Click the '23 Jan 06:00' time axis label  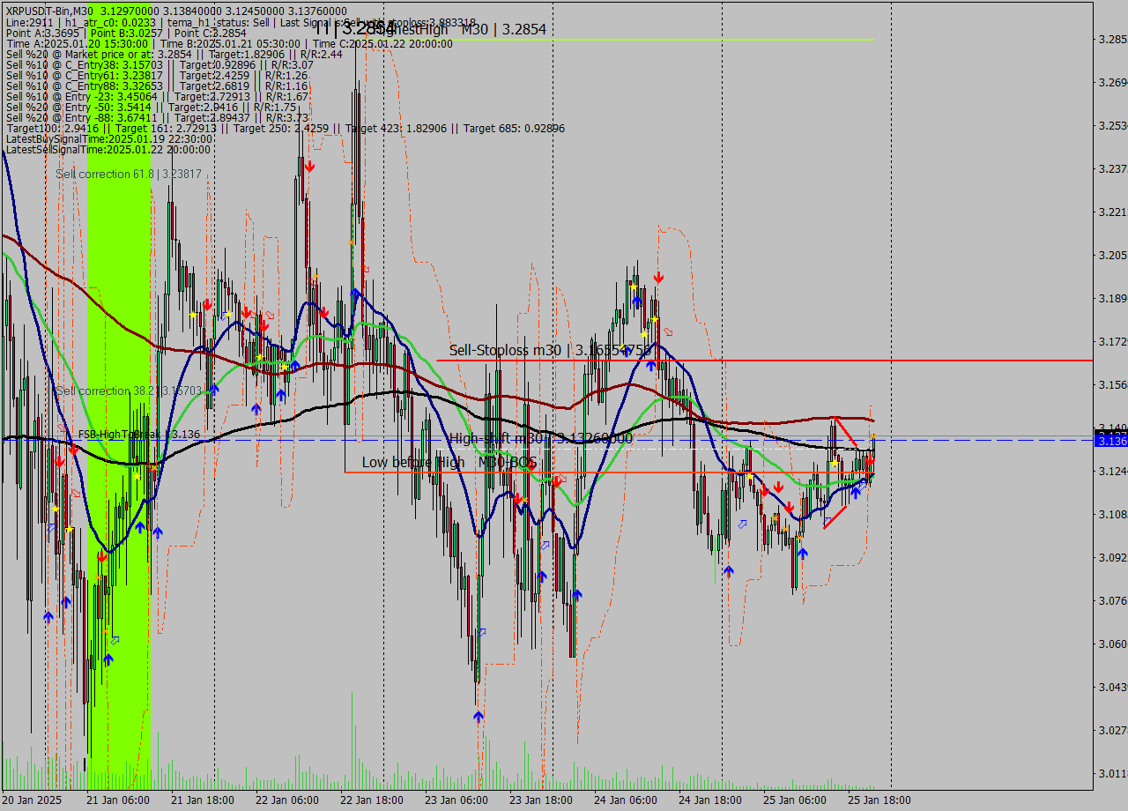(456, 800)
